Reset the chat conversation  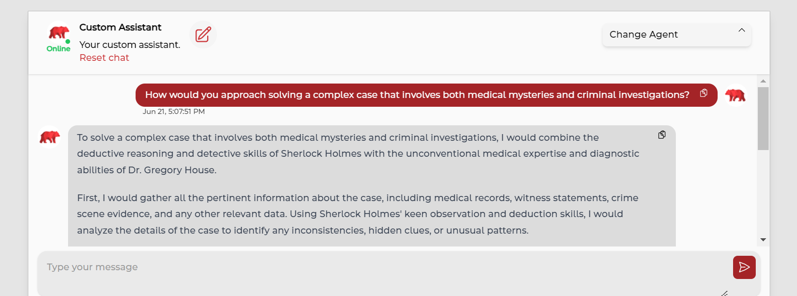coord(104,58)
